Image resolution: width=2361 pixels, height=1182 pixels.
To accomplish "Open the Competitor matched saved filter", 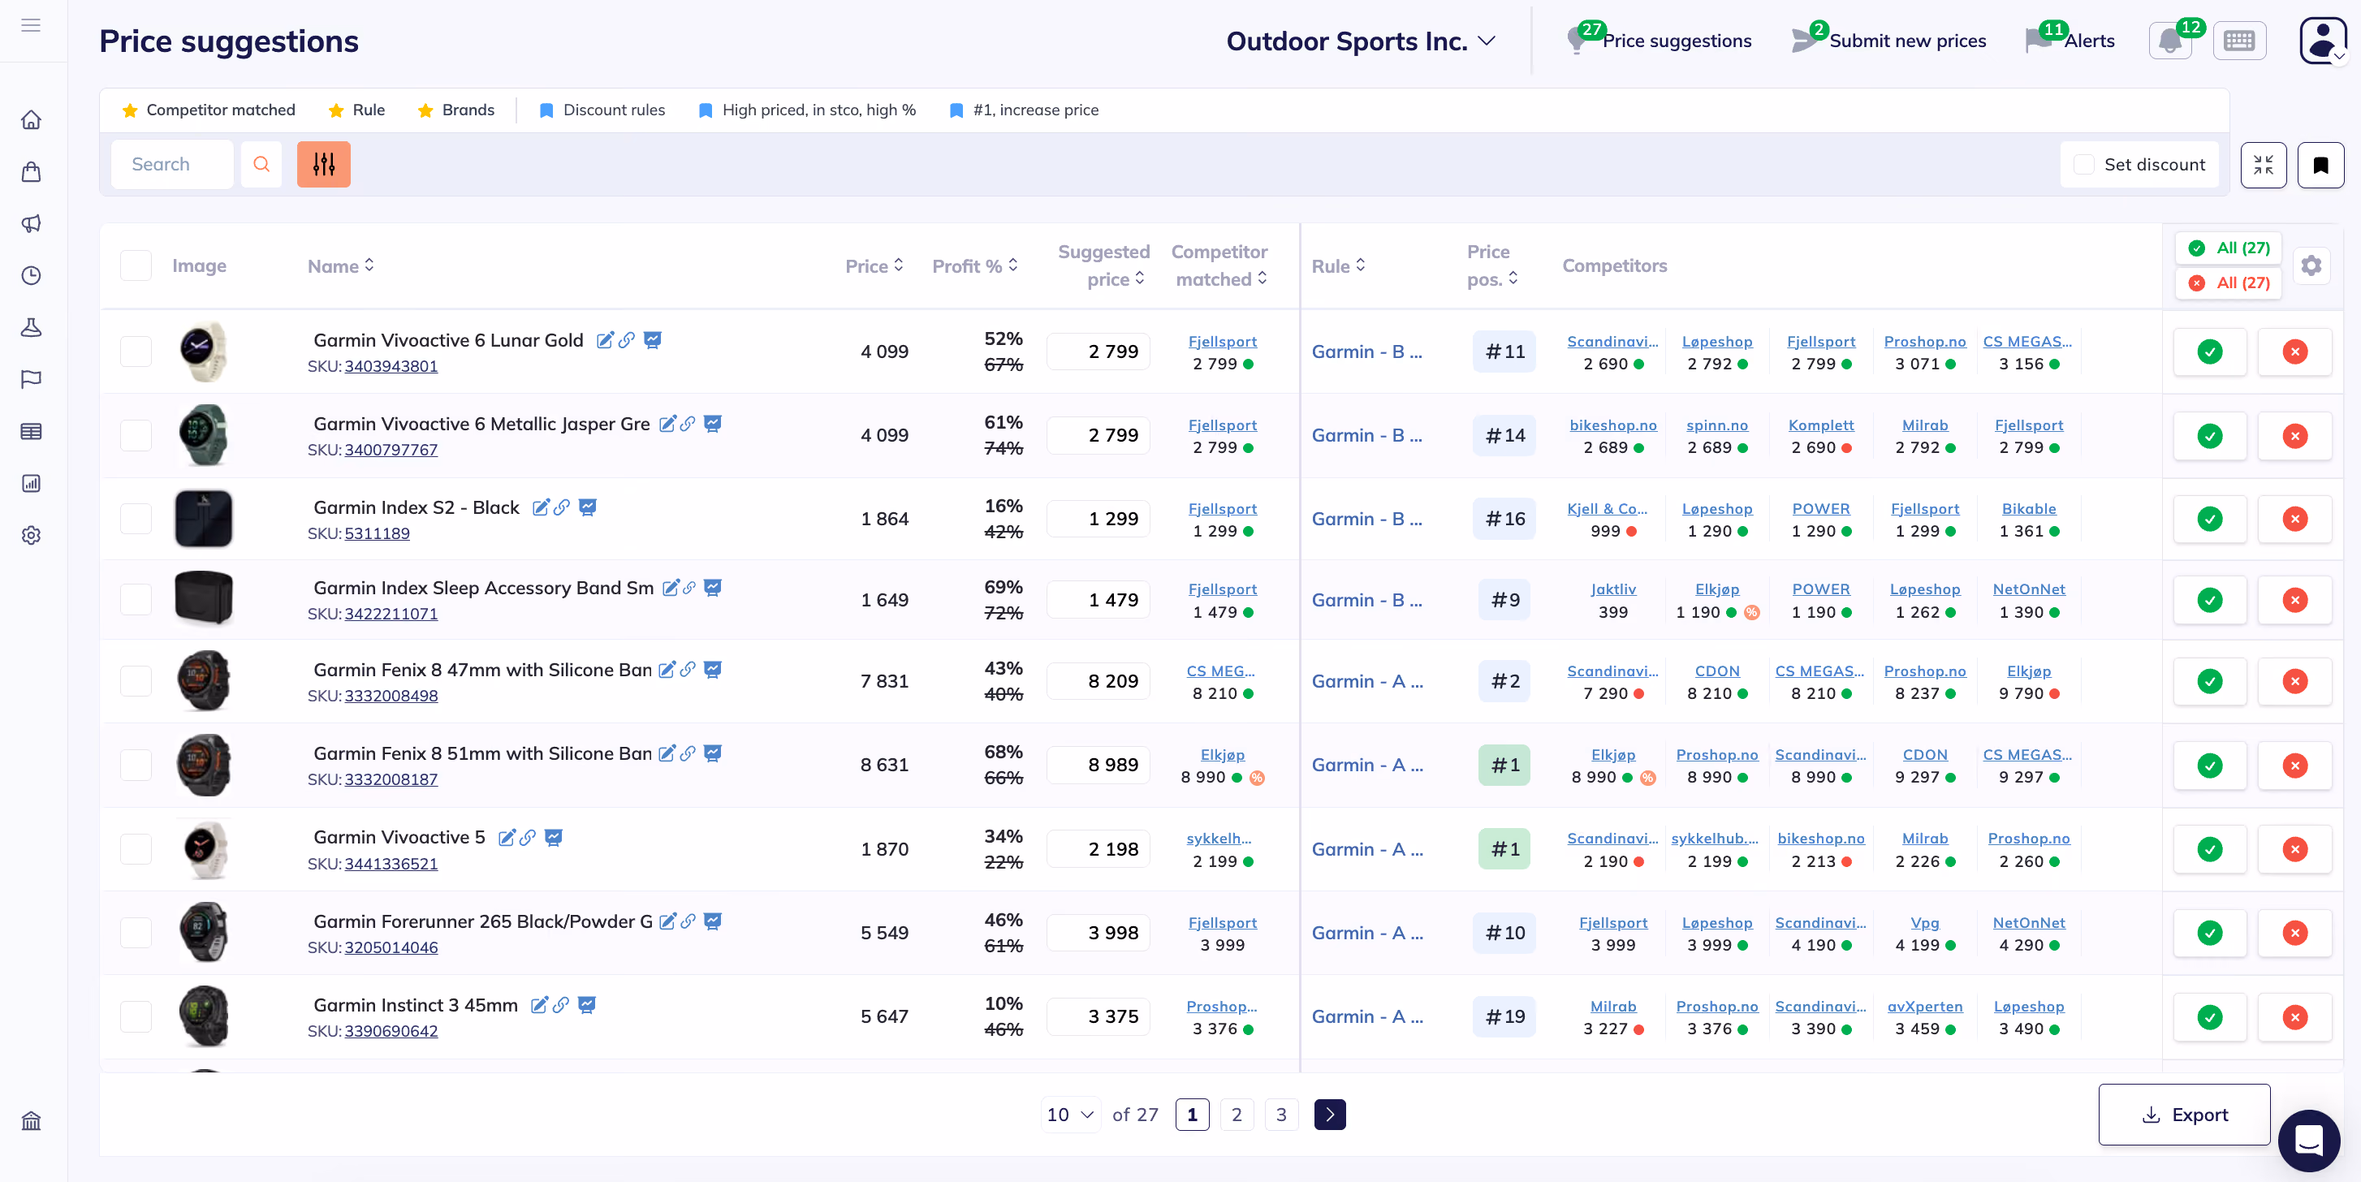I will coord(208,110).
